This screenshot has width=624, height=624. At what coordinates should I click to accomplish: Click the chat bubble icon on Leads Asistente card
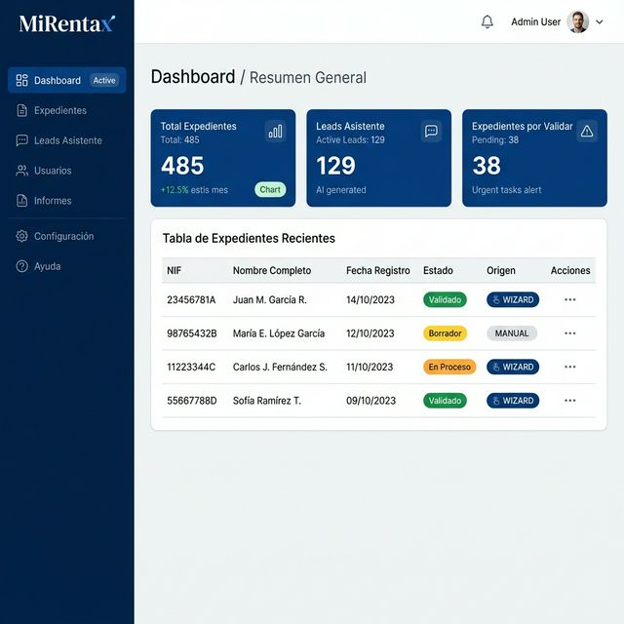[x=431, y=131]
